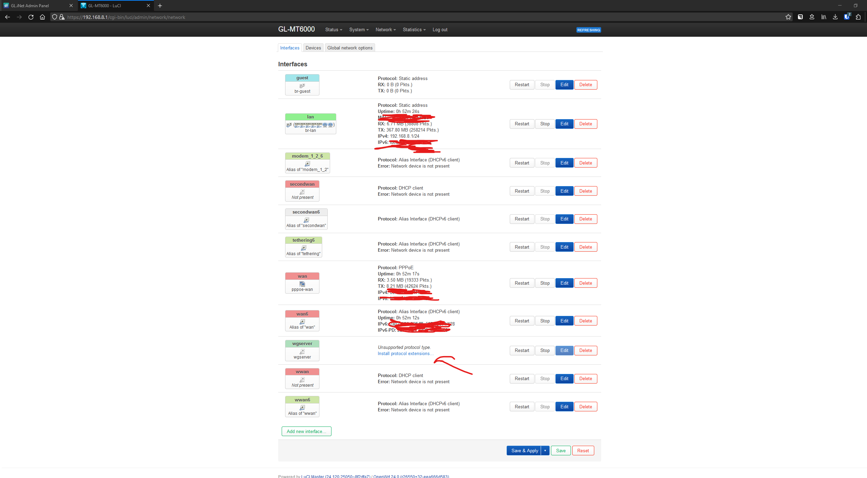This screenshot has height=478, width=867.
Task: Edit the secondwan6 interface
Action: (x=564, y=219)
